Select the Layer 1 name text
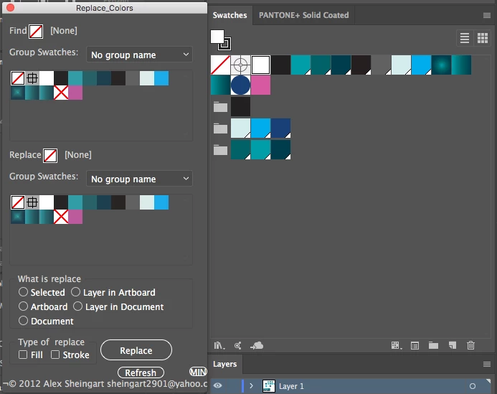This screenshot has height=394, width=497. pyautogui.click(x=291, y=386)
